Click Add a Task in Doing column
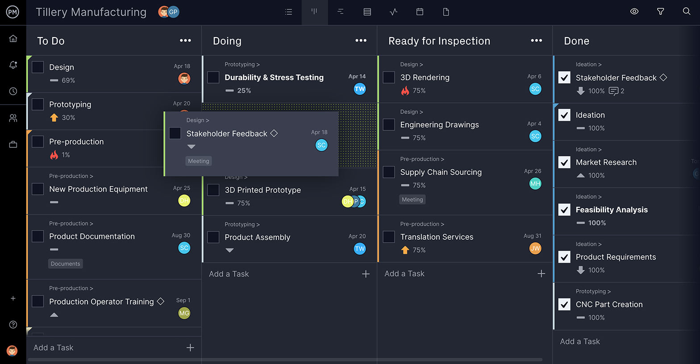This screenshot has width=700, height=364. point(229,274)
